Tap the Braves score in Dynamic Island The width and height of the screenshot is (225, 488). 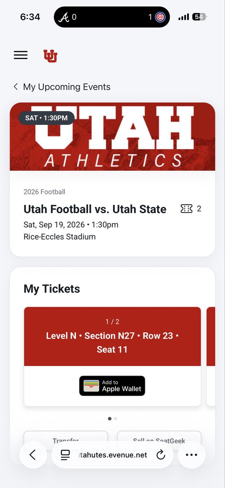(67, 17)
